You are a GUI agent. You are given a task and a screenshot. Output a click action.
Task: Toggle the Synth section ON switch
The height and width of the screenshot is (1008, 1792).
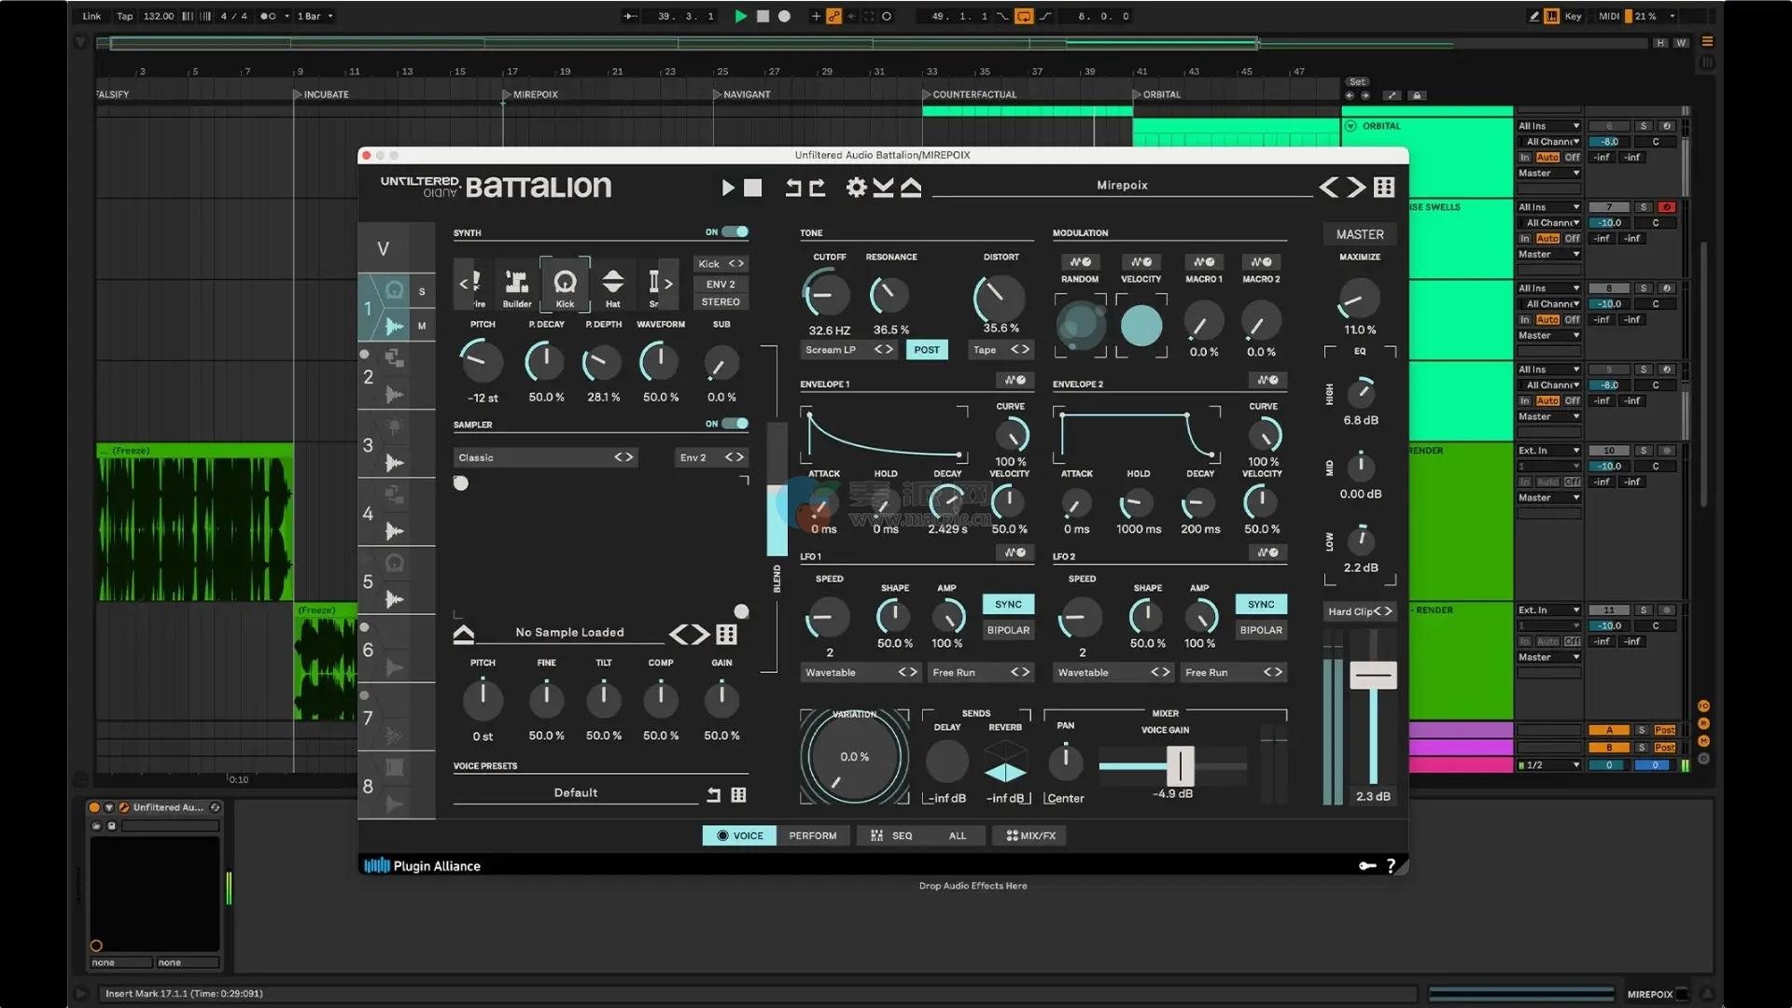click(x=735, y=231)
